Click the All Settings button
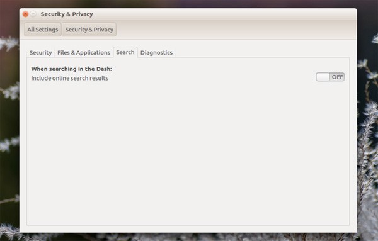This screenshot has width=378, height=241. (x=43, y=30)
